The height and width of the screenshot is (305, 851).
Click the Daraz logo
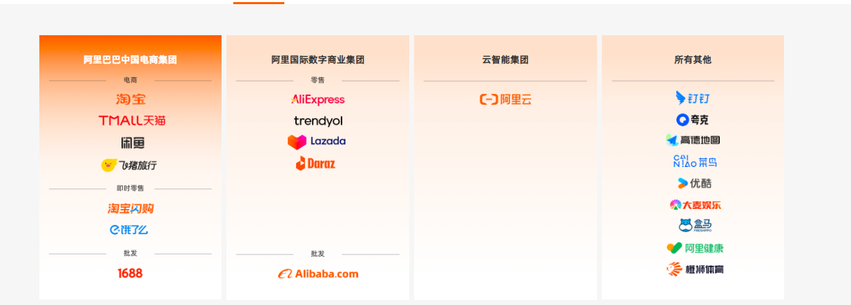315,164
